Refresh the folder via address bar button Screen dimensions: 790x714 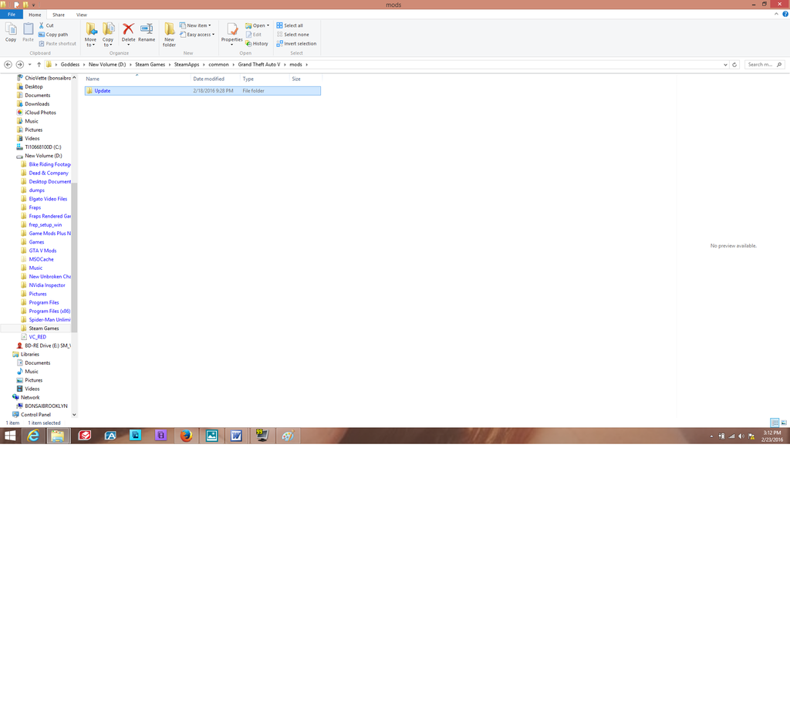[x=734, y=65]
